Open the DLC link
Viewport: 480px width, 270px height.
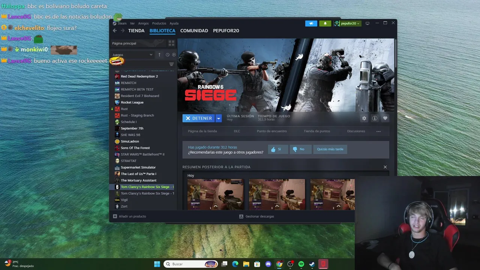pos(237,131)
